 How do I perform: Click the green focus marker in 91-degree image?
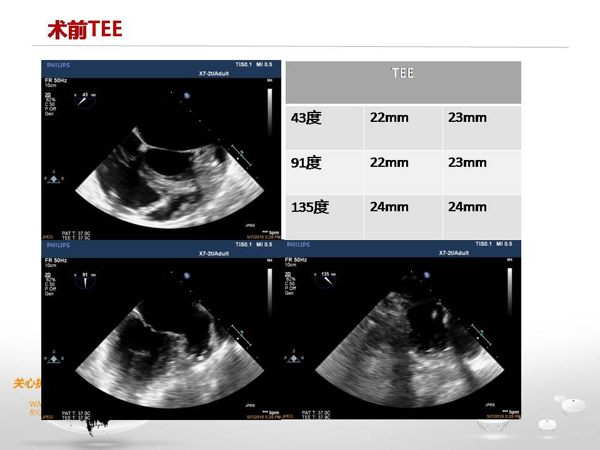(x=241, y=334)
